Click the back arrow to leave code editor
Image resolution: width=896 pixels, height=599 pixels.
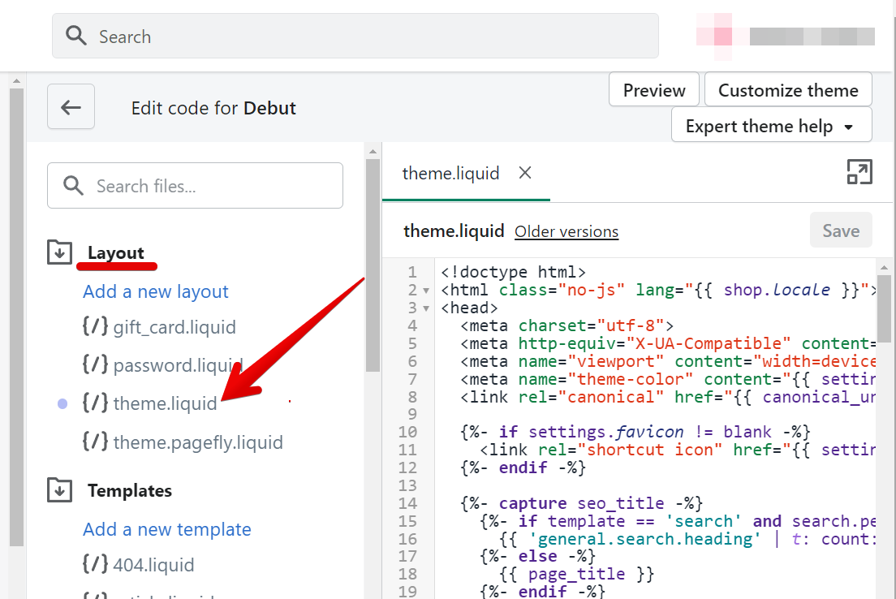pos(71,106)
